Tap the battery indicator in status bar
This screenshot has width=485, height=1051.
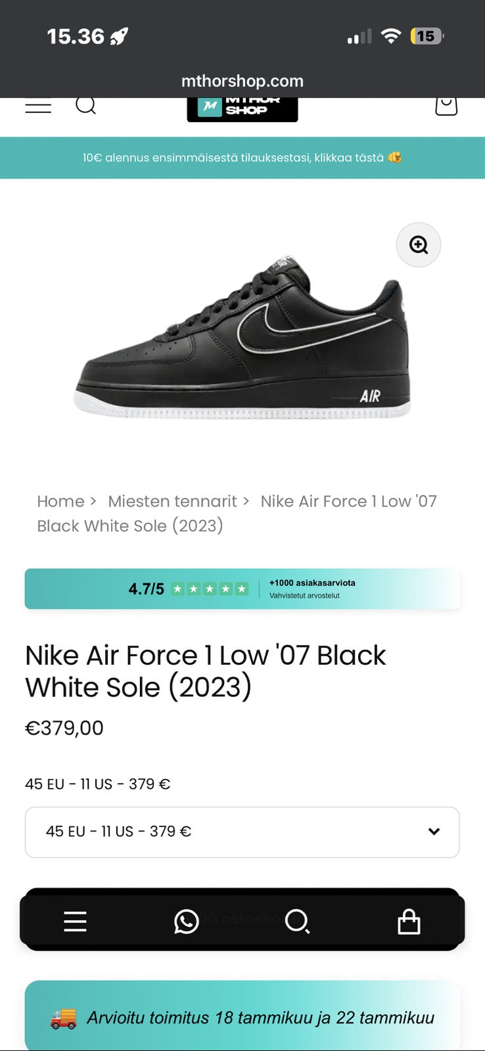(x=427, y=36)
